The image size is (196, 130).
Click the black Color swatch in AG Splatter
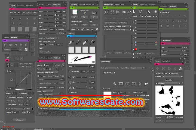point(46,44)
